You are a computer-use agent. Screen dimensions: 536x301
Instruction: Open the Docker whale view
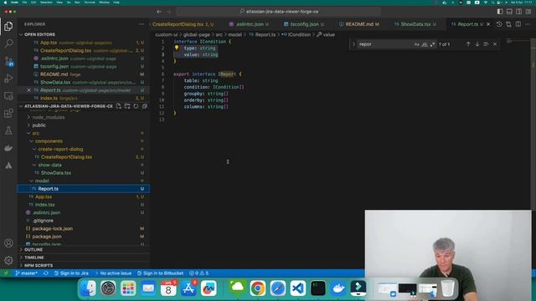[8, 148]
